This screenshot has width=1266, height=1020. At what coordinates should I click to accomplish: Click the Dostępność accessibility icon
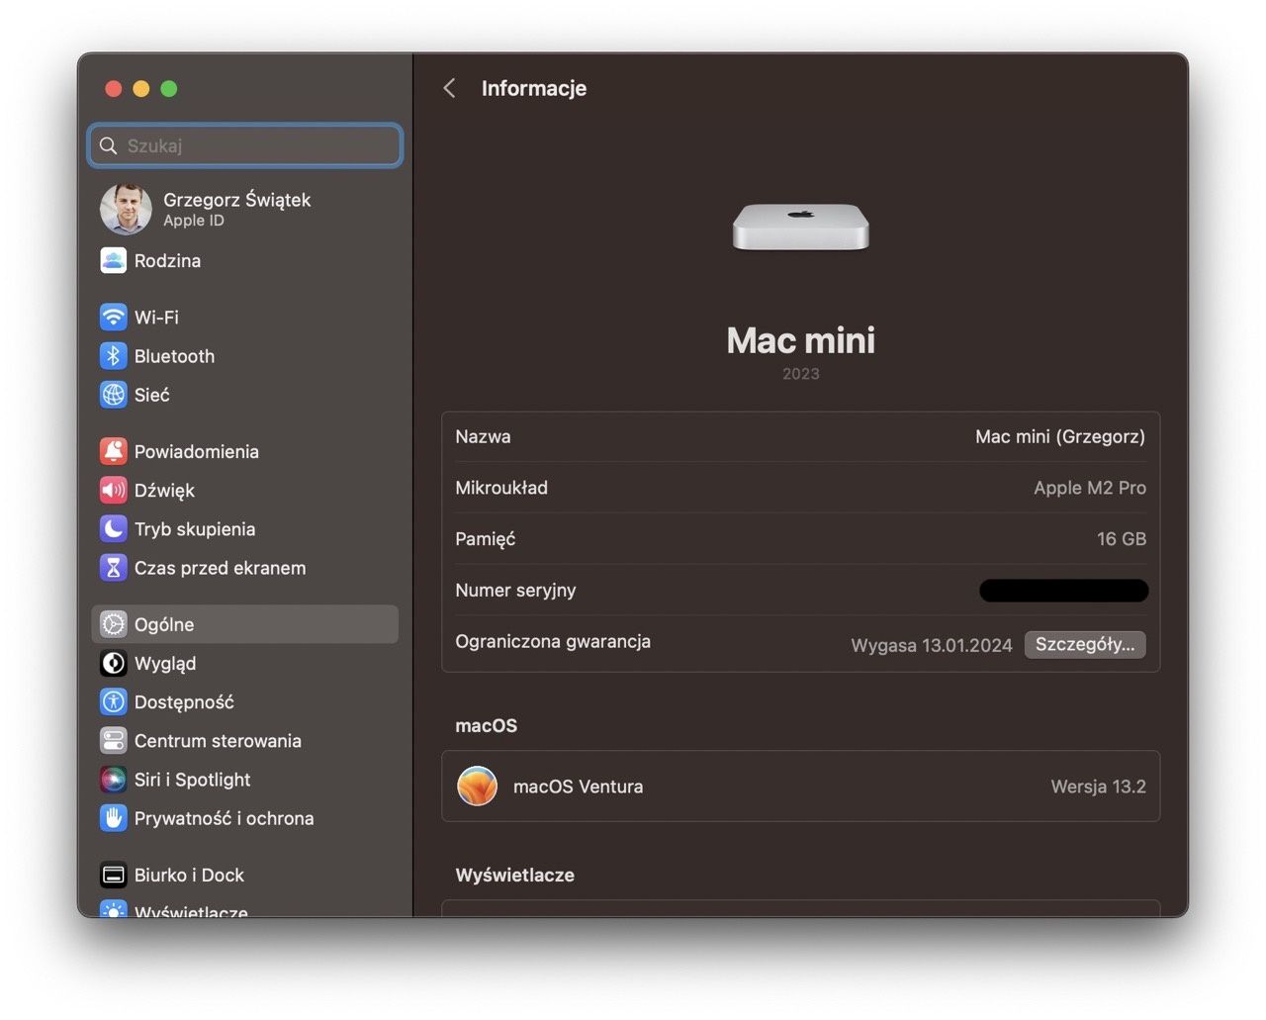click(114, 701)
